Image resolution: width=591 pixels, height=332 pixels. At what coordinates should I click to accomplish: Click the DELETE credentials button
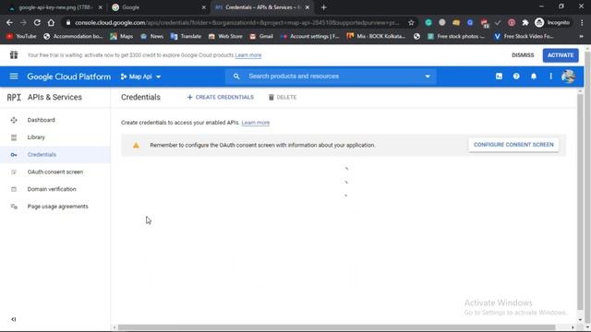point(283,97)
